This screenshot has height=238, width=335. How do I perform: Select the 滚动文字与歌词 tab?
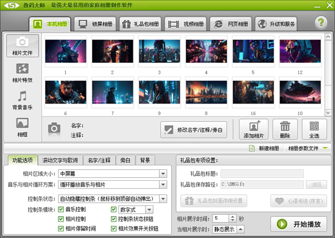60,160
